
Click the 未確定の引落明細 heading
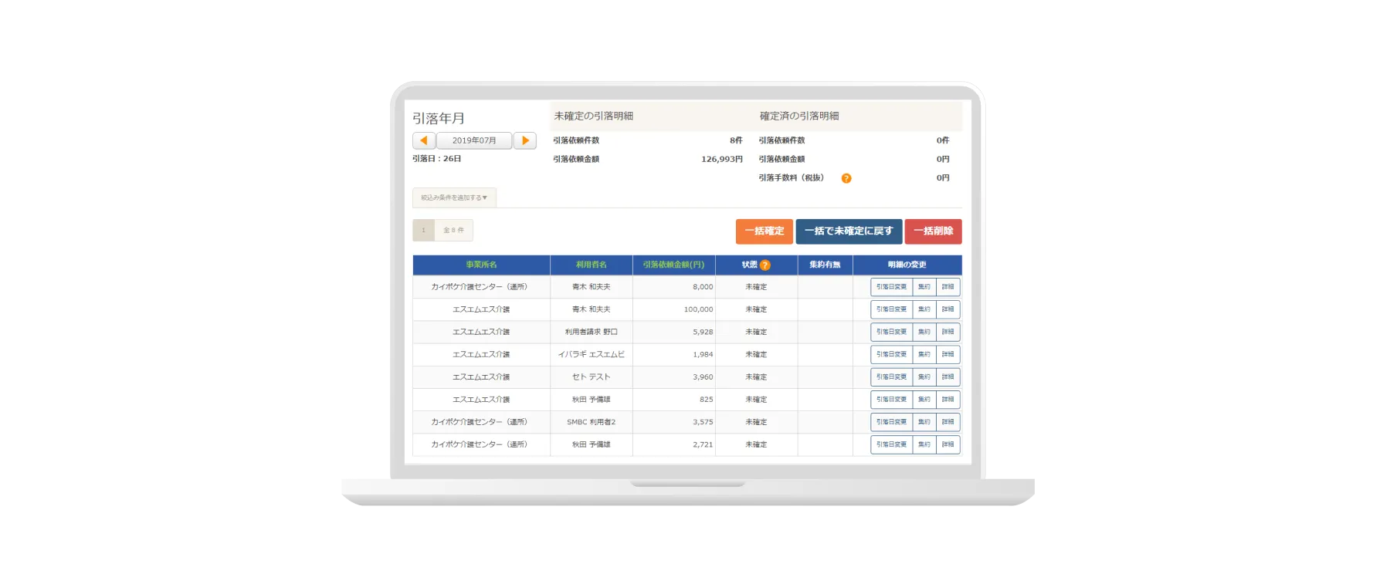point(593,116)
